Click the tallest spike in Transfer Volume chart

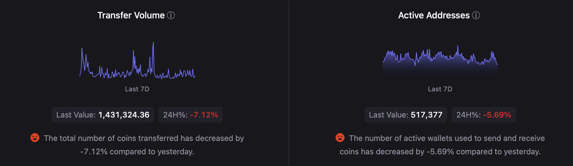click(153, 43)
